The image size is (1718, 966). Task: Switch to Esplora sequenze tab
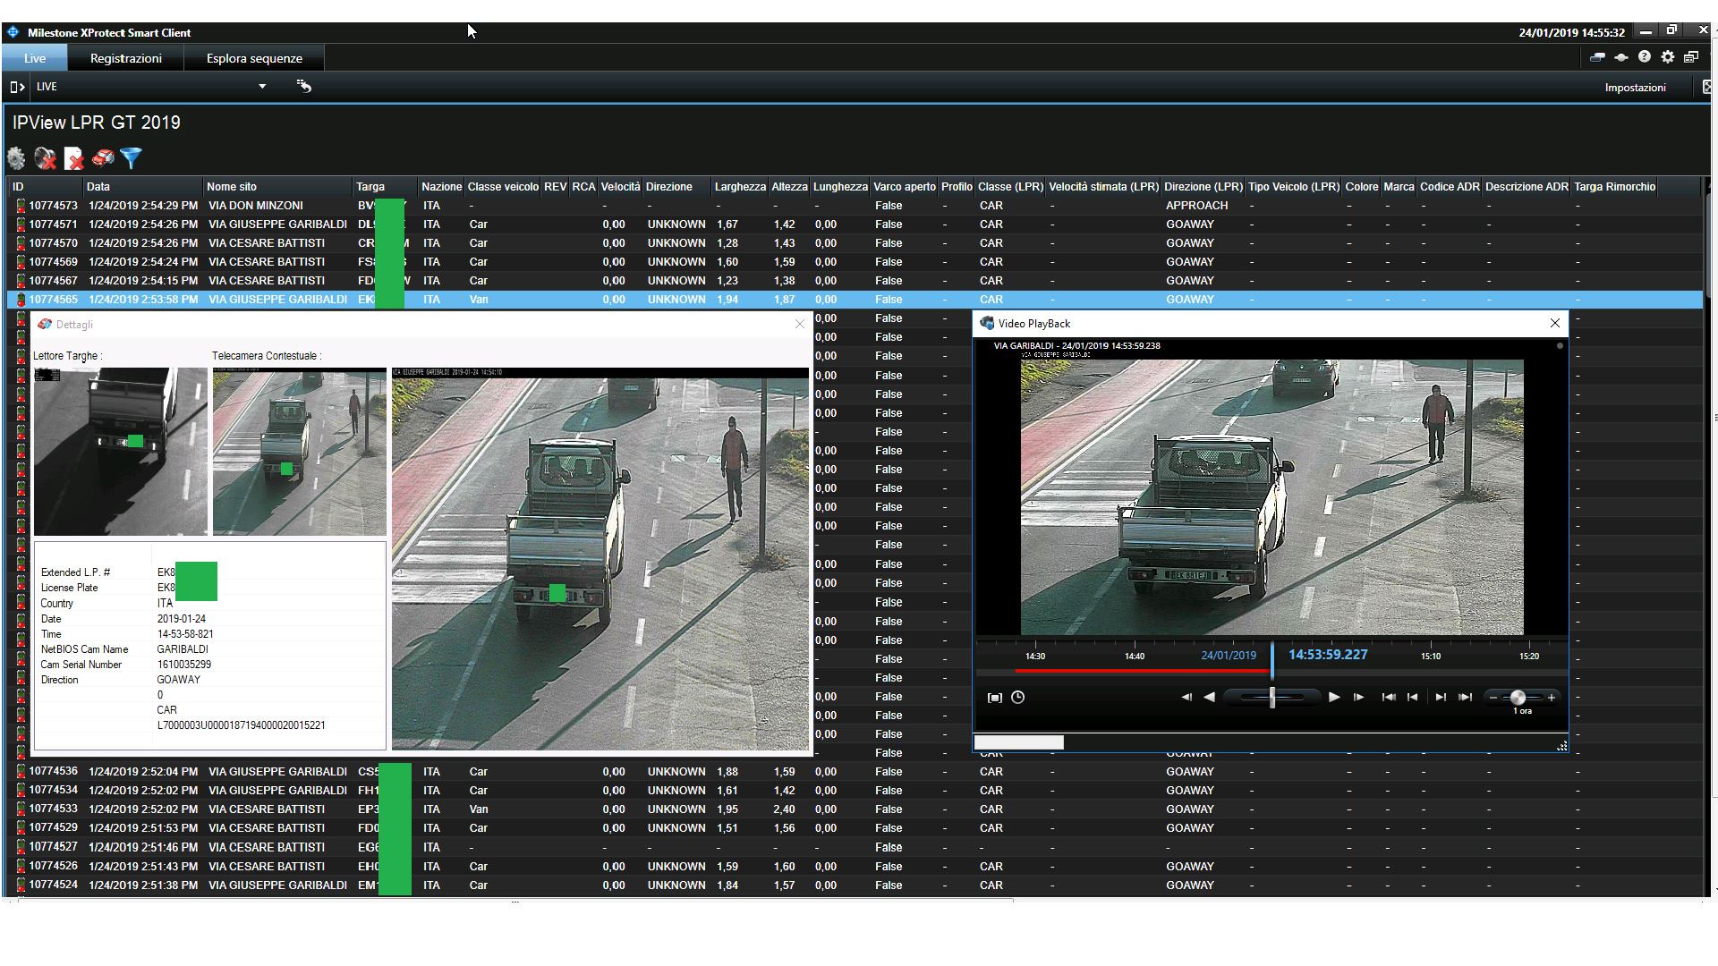pyautogui.click(x=254, y=58)
